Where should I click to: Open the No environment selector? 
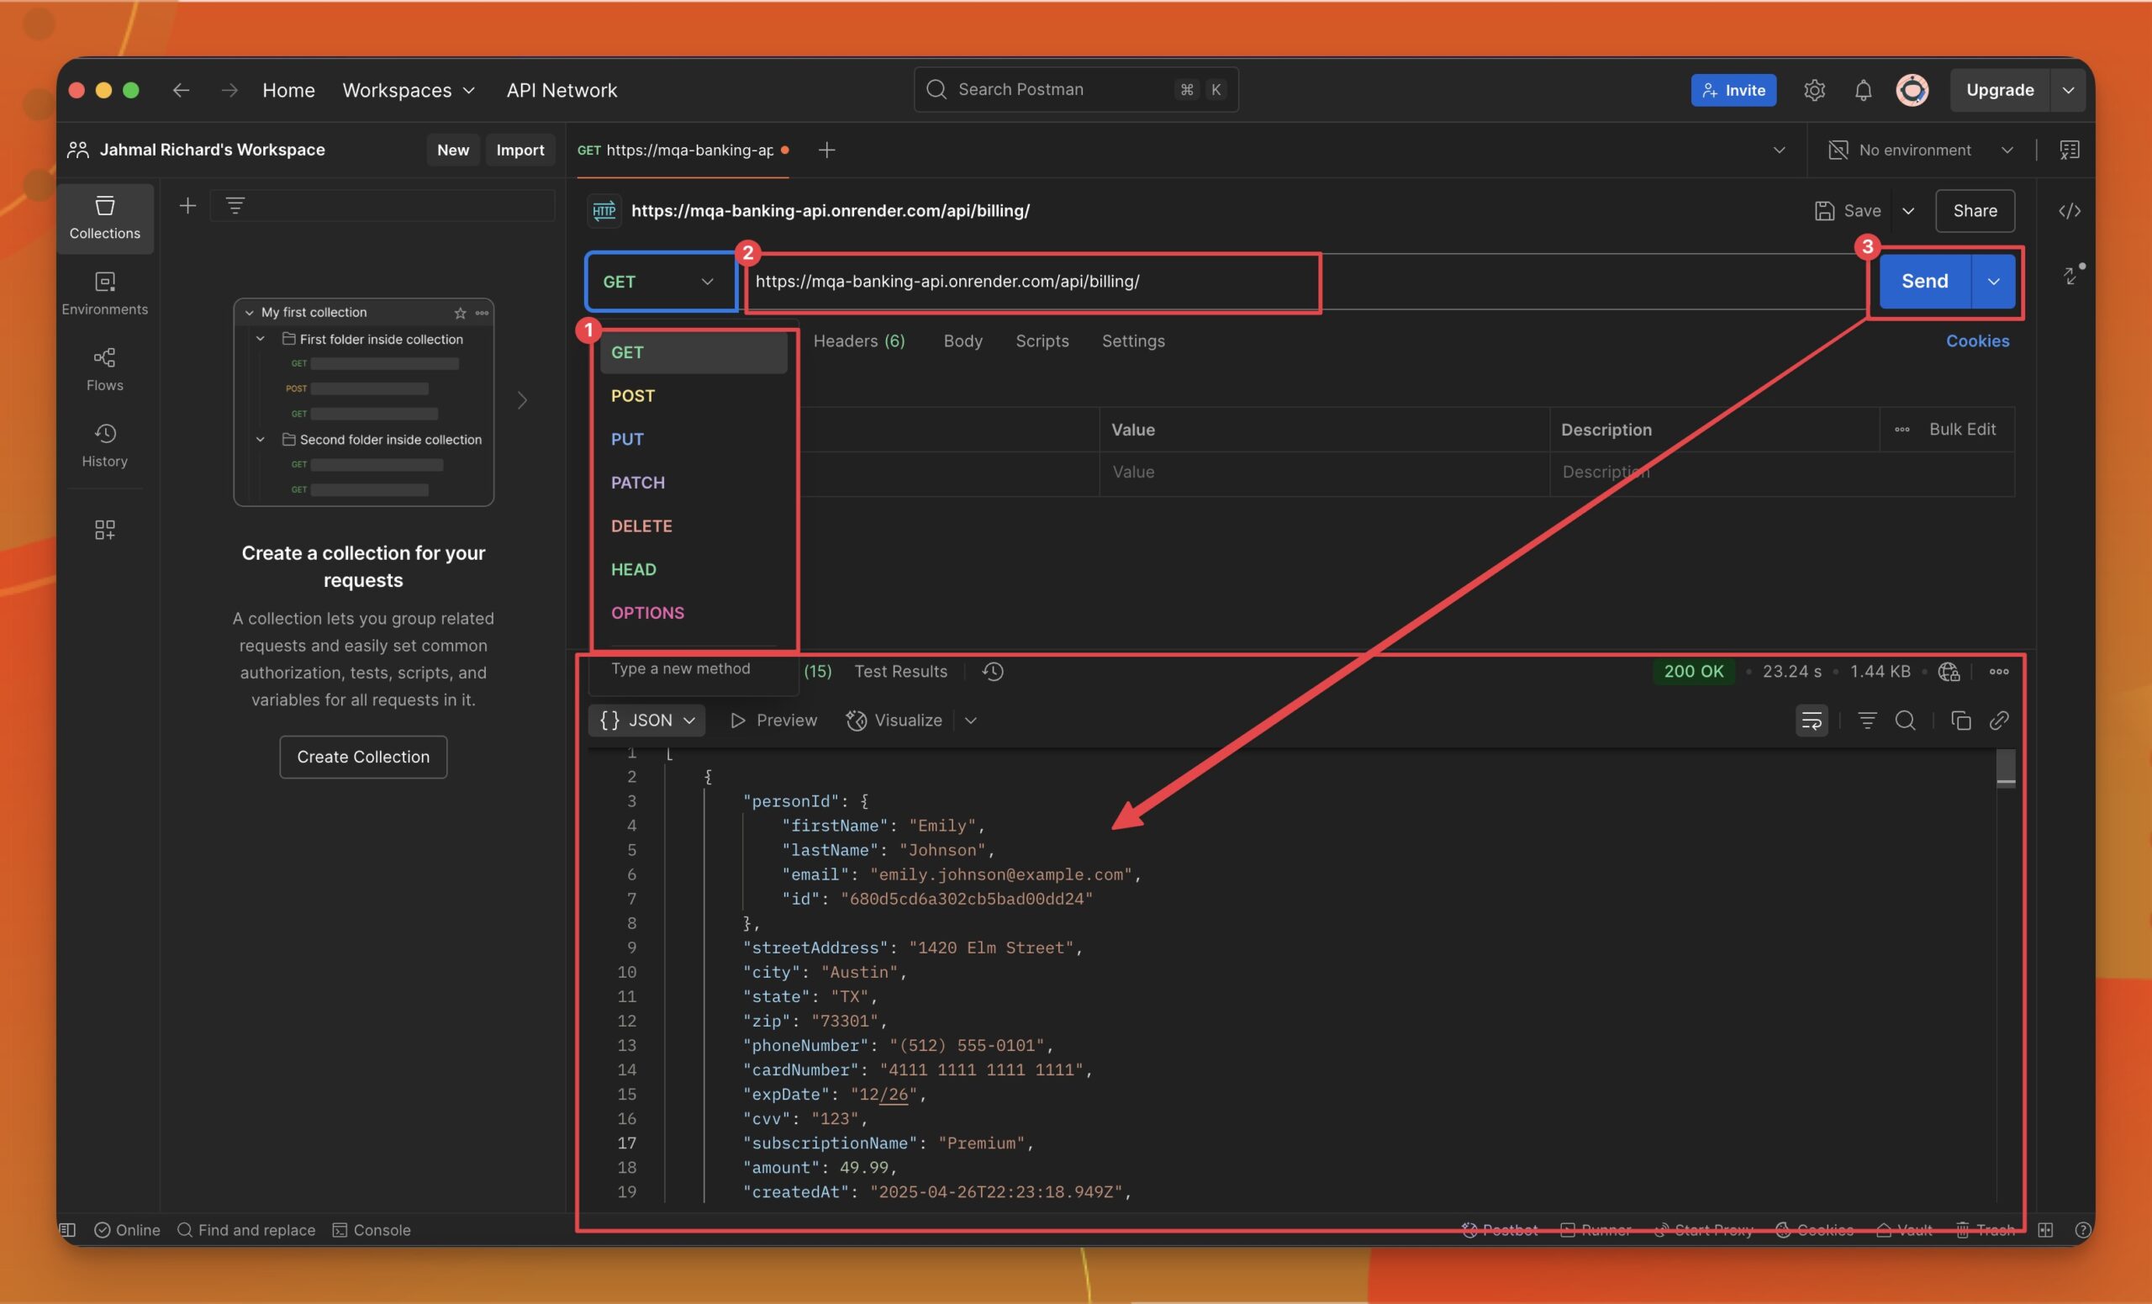point(1922,150)
